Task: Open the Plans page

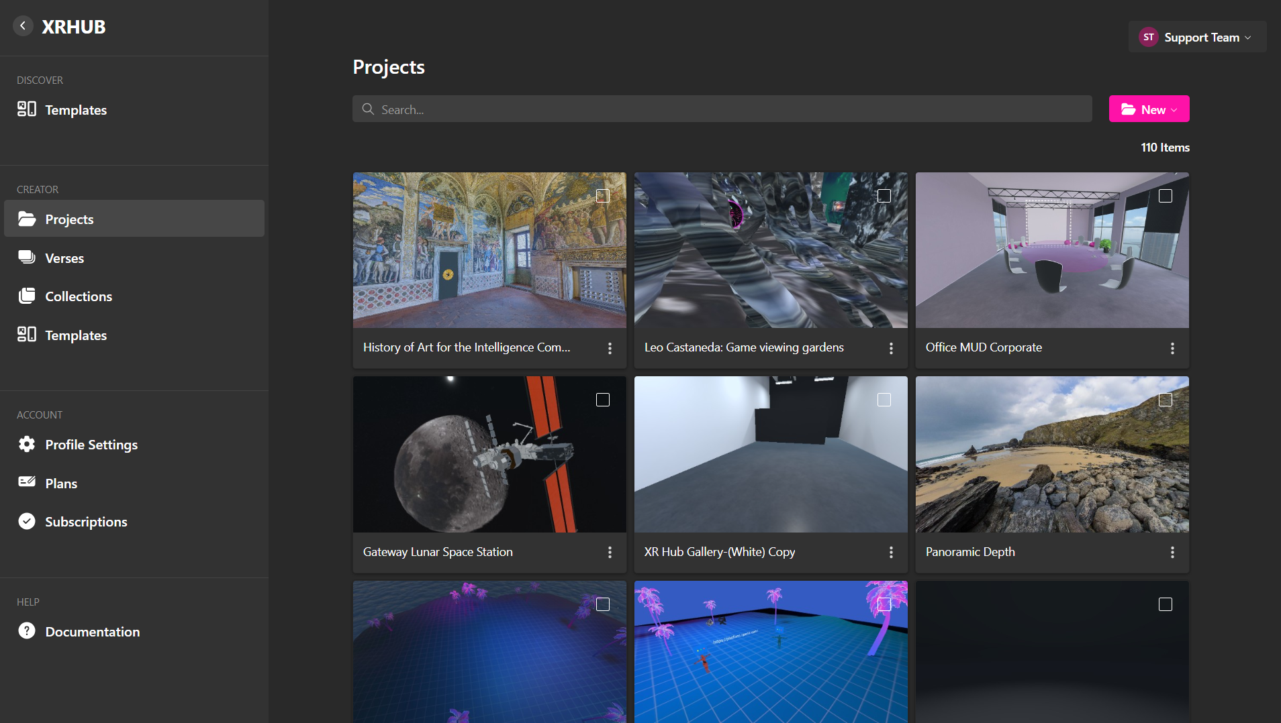Action: pyautogui.click(x=60, y=483)
